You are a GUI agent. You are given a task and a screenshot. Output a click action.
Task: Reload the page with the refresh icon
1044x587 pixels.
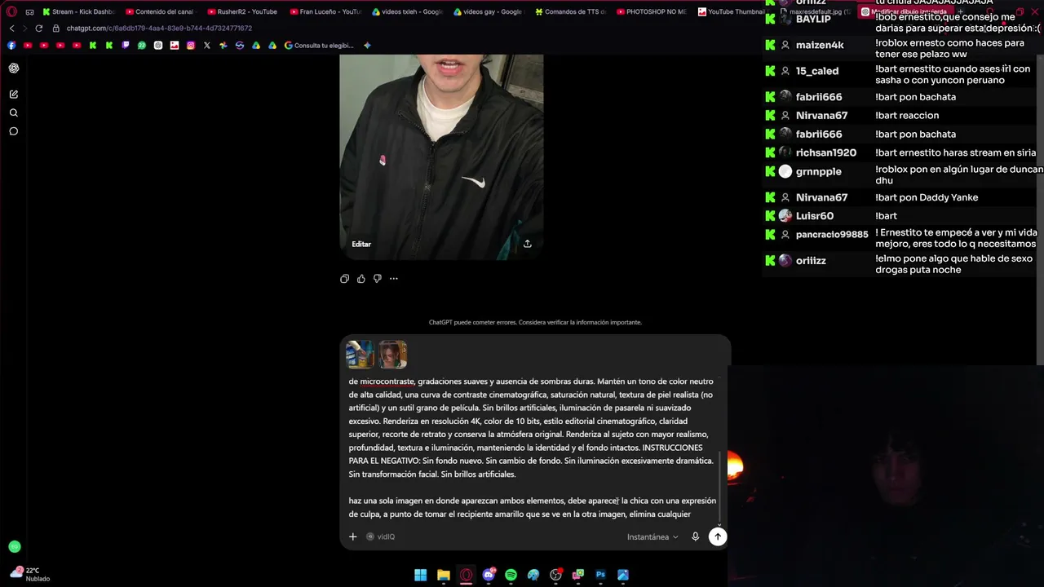[x=38, y=28]
